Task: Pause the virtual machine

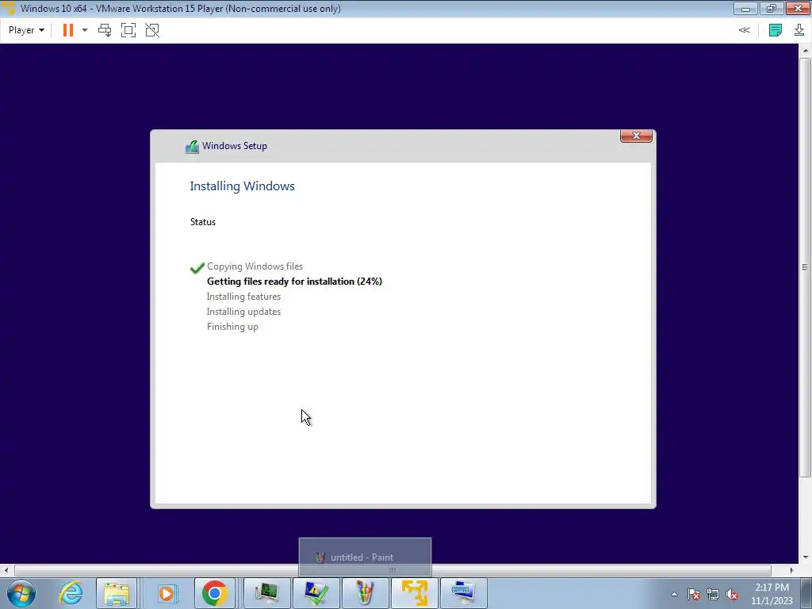Action: [68, 30]
